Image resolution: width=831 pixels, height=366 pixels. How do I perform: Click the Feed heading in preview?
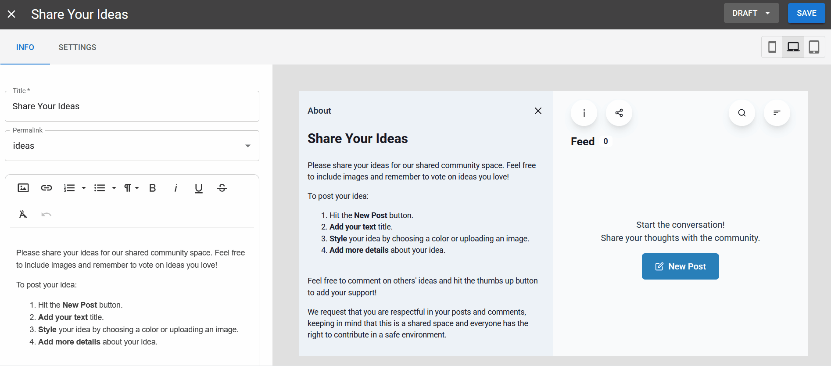tap(583, 141)
